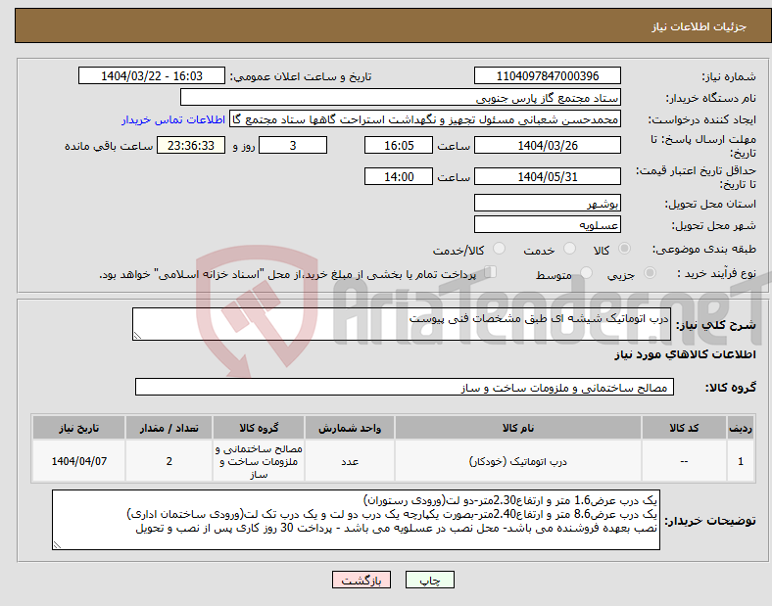Image resolution: width=772 pixels, height=606 pixels.
Task: Click the requester name field محمدحسن شعبانی
Action: click(425, 119)
